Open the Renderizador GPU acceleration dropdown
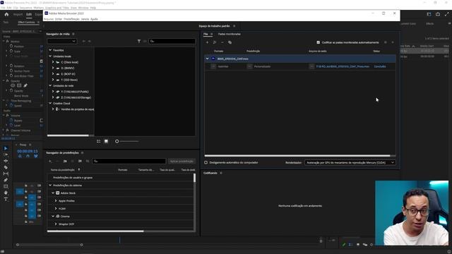Viewport: 452px width, 254px height. pyautogui.click(x=350, y=162)
